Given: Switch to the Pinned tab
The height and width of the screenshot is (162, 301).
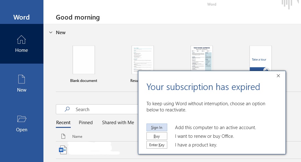Looking at the screenshot, I should (86, 123).
